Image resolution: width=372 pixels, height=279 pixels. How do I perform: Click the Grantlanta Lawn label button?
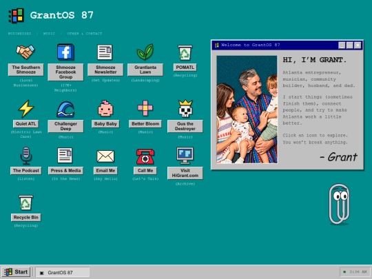[145, 70]
